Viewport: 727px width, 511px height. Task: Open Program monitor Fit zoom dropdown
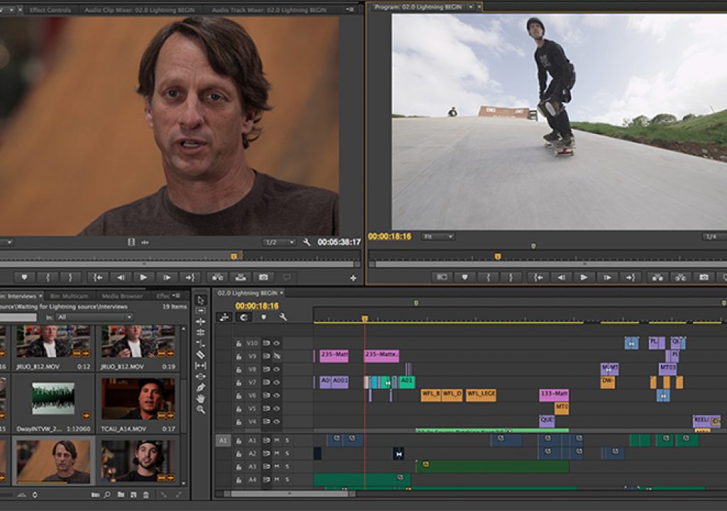click(437, 236)
